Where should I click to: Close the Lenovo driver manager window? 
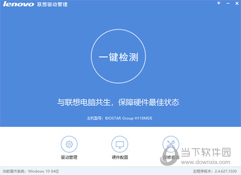(237, 4)
